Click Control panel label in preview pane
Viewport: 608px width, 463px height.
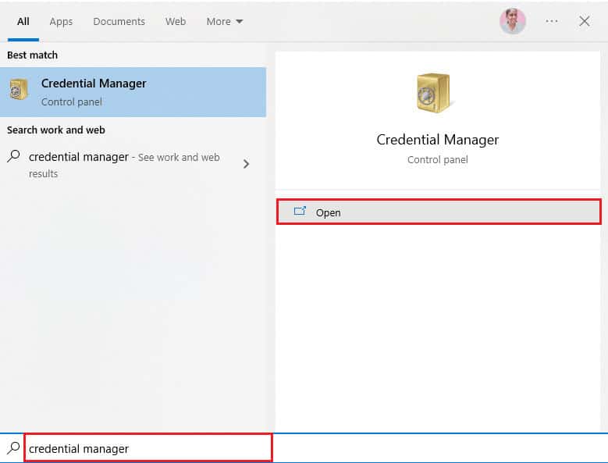(437, 160)
